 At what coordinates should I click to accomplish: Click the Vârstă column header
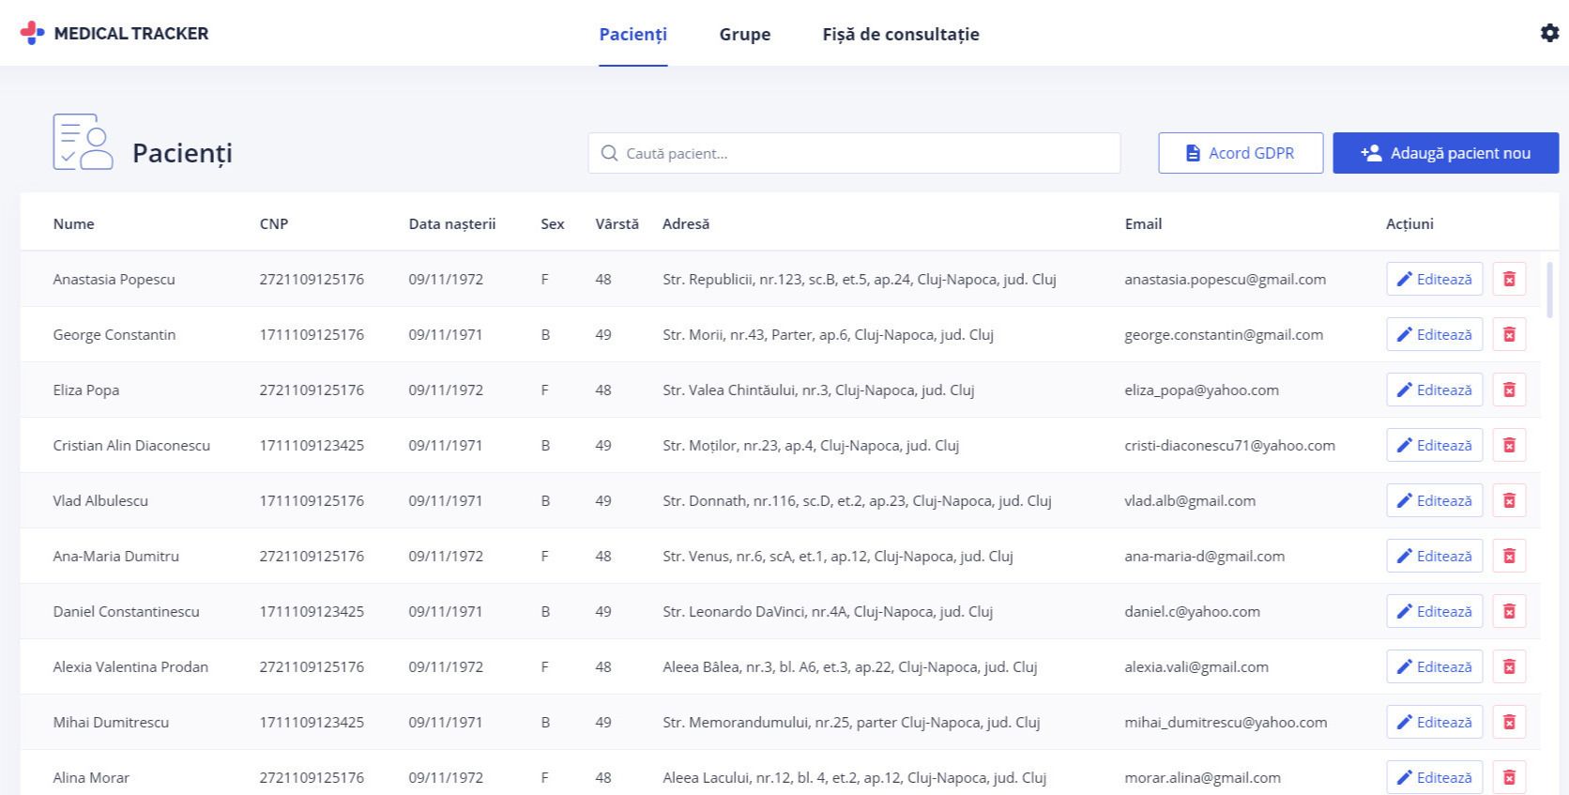click(617, 223)
